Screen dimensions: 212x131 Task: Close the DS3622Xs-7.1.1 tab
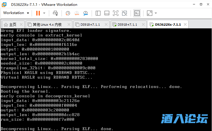186,24
